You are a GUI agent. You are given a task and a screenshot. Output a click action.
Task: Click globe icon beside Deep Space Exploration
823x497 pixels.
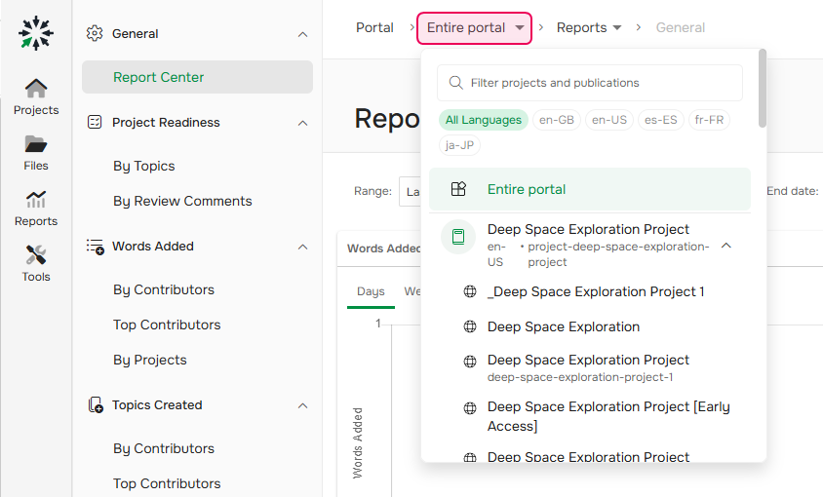470,326
